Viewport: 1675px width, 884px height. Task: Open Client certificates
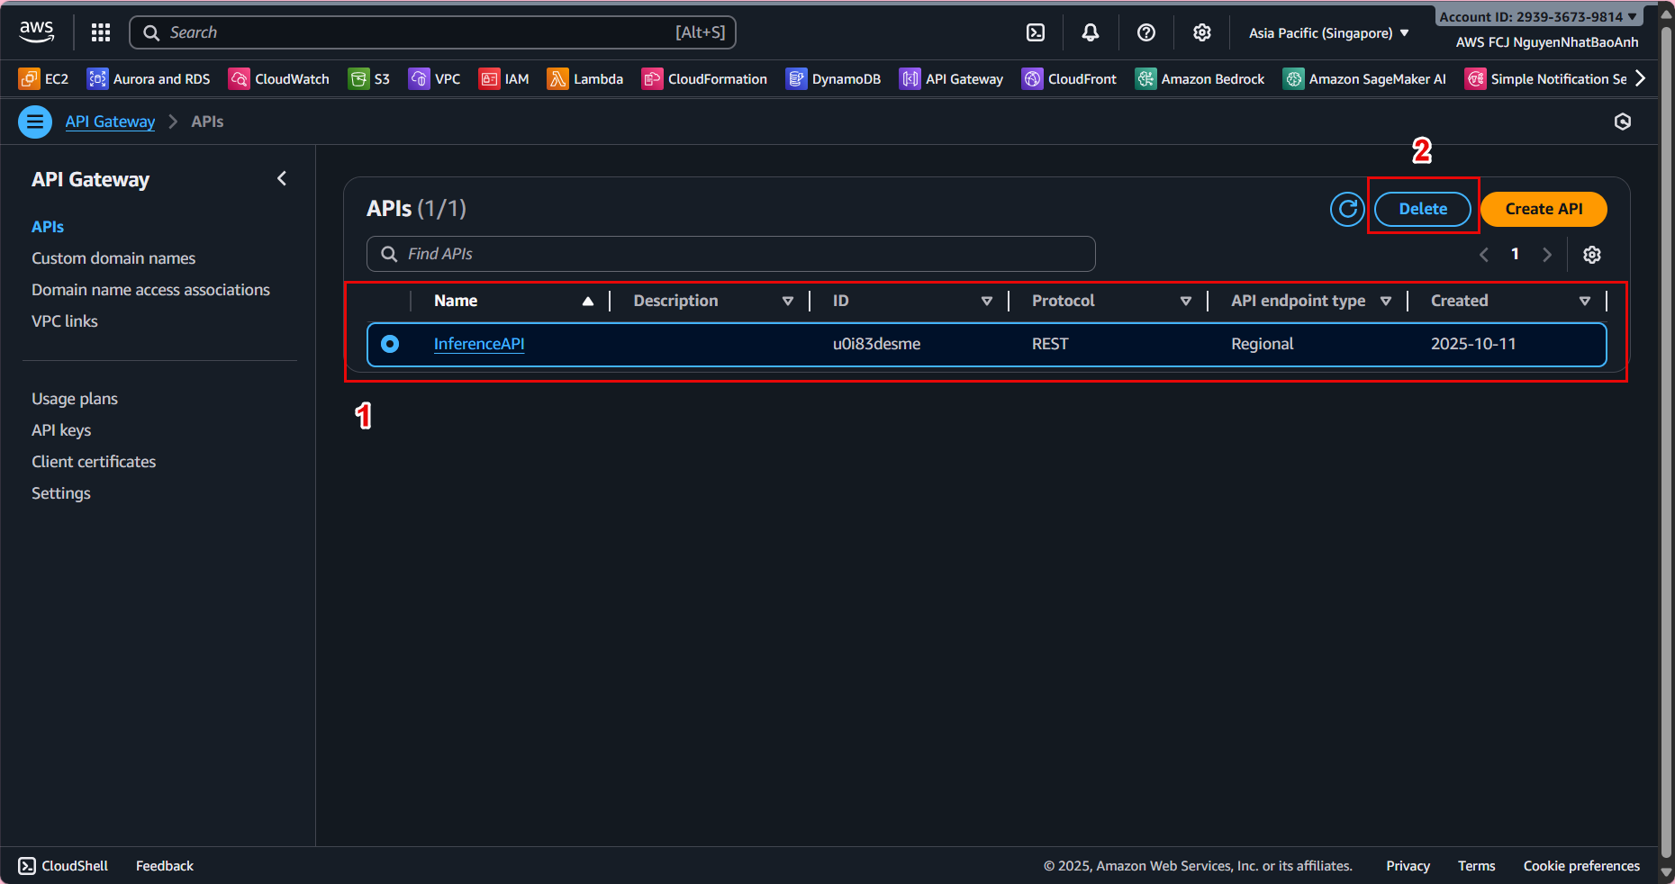[x=94, y=462]
